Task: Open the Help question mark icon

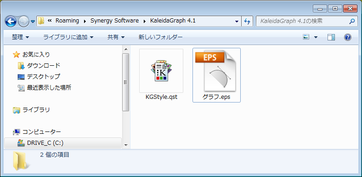Action: pyautogui.click(x=348, y=37)
